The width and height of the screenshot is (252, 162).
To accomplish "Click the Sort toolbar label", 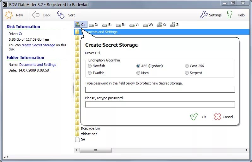I will pyautogui.click(x=71, y=15).
